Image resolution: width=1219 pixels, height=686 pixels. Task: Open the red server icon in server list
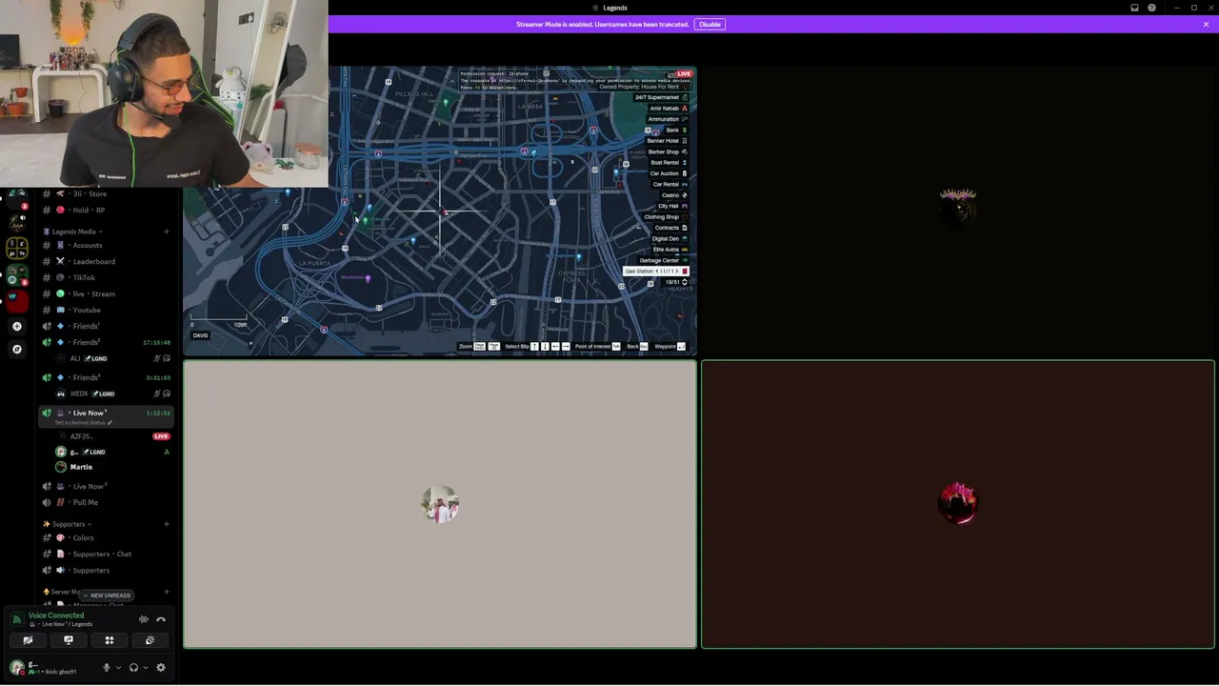coord(16,302)
